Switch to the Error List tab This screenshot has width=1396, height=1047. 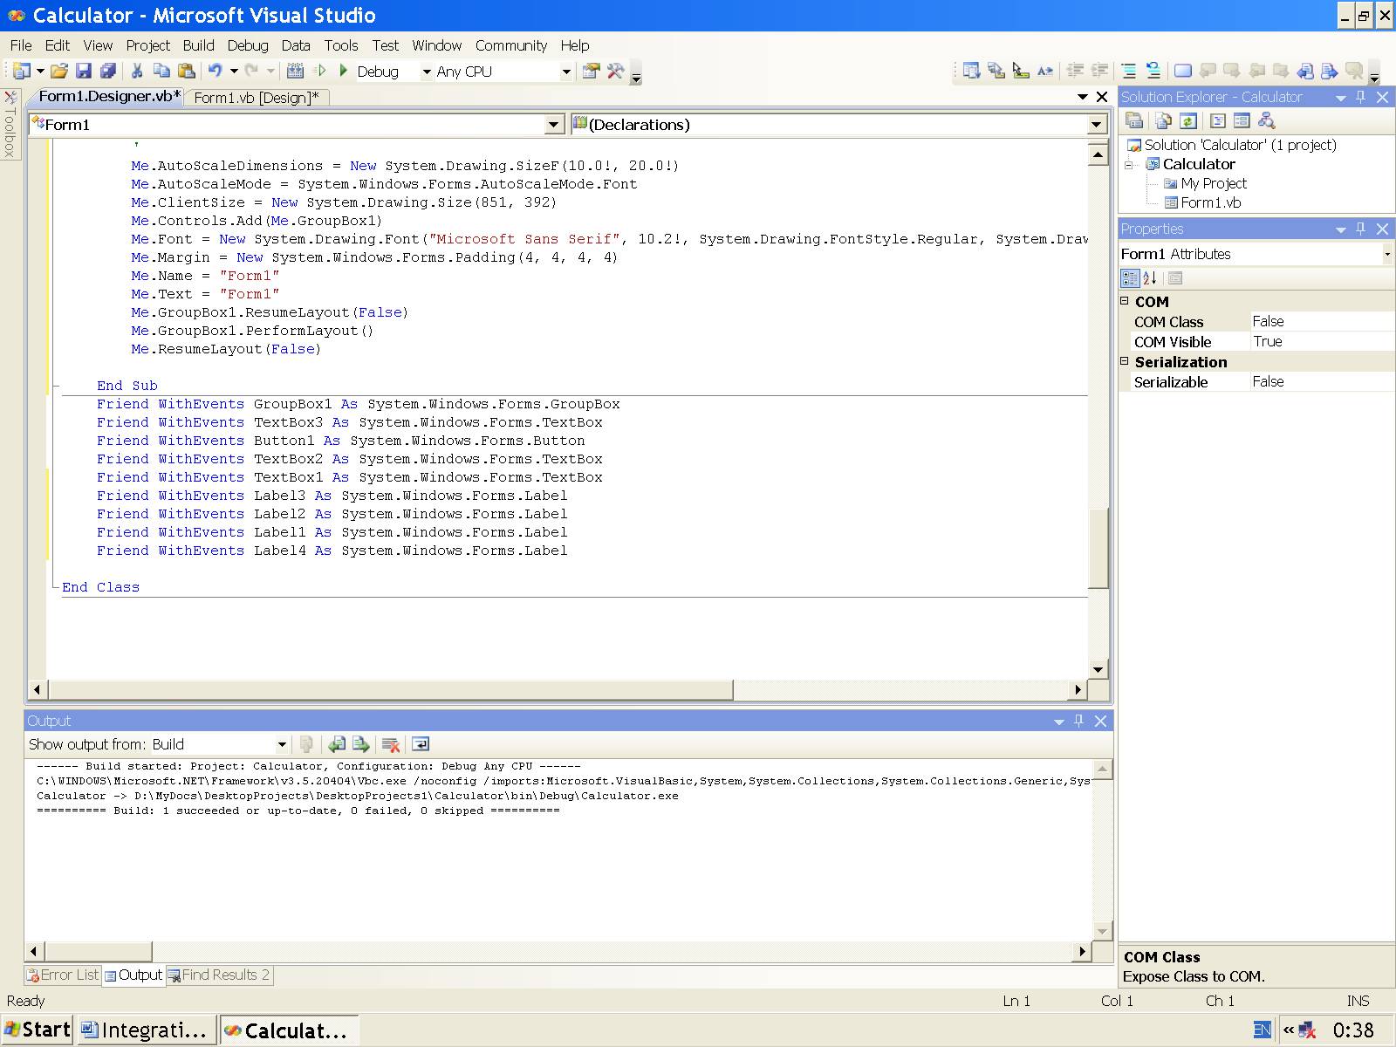point(63,975)
